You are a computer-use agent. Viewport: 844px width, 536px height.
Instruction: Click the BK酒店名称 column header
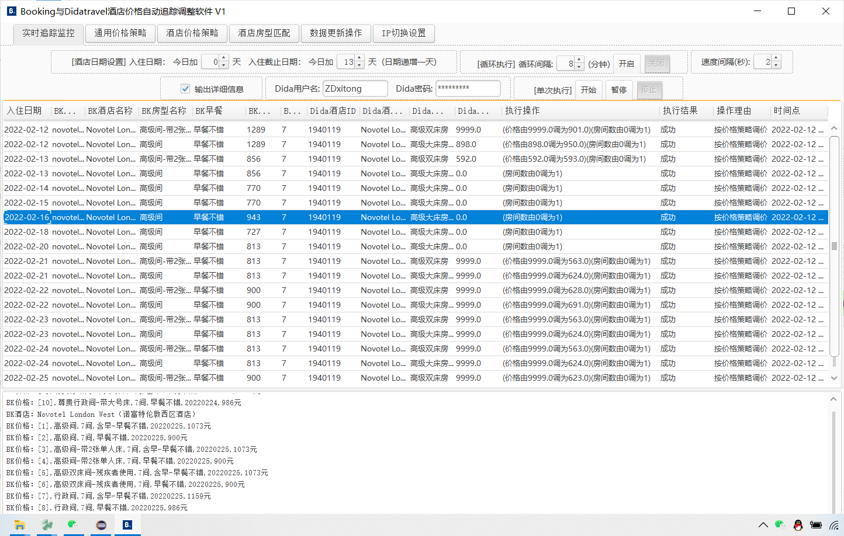(x=111, y=110)
